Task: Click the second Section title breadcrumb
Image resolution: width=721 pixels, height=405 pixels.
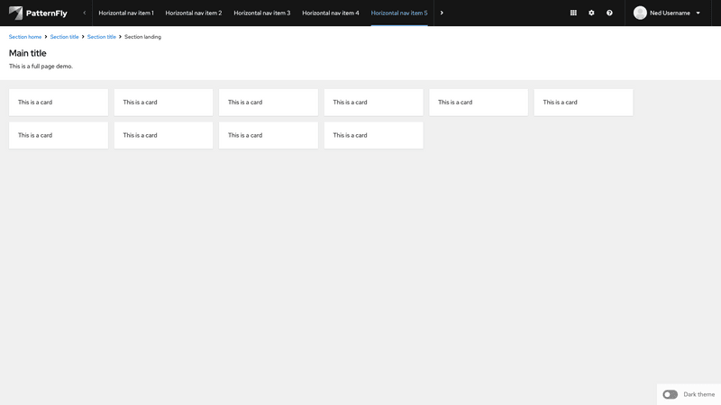Action: pyautogui.click(x=101, y=37)
